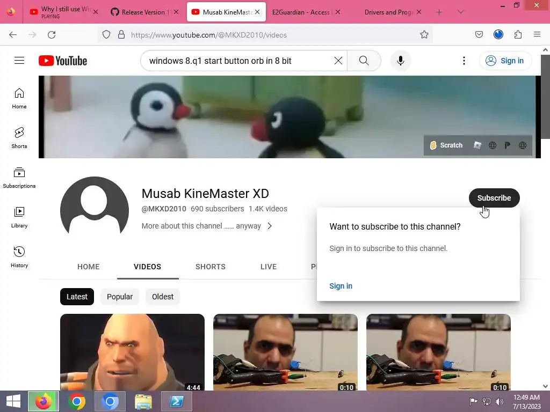Open the Firefox extensions puzzle icon
Image resolution: width=550 pixels, height=412 pixels.
(x=518, y=35)
